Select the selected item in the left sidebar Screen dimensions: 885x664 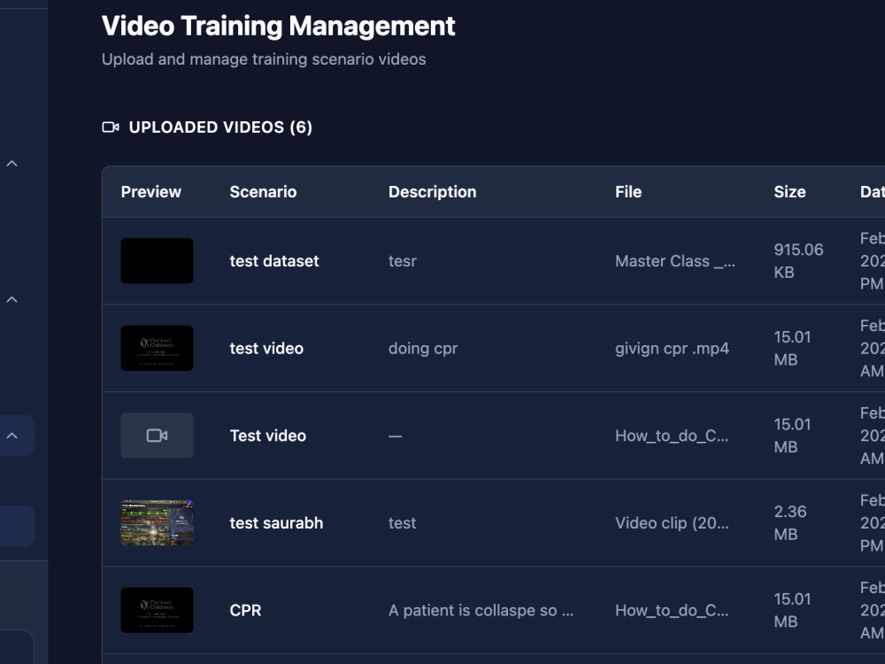[x=17, y=526]
